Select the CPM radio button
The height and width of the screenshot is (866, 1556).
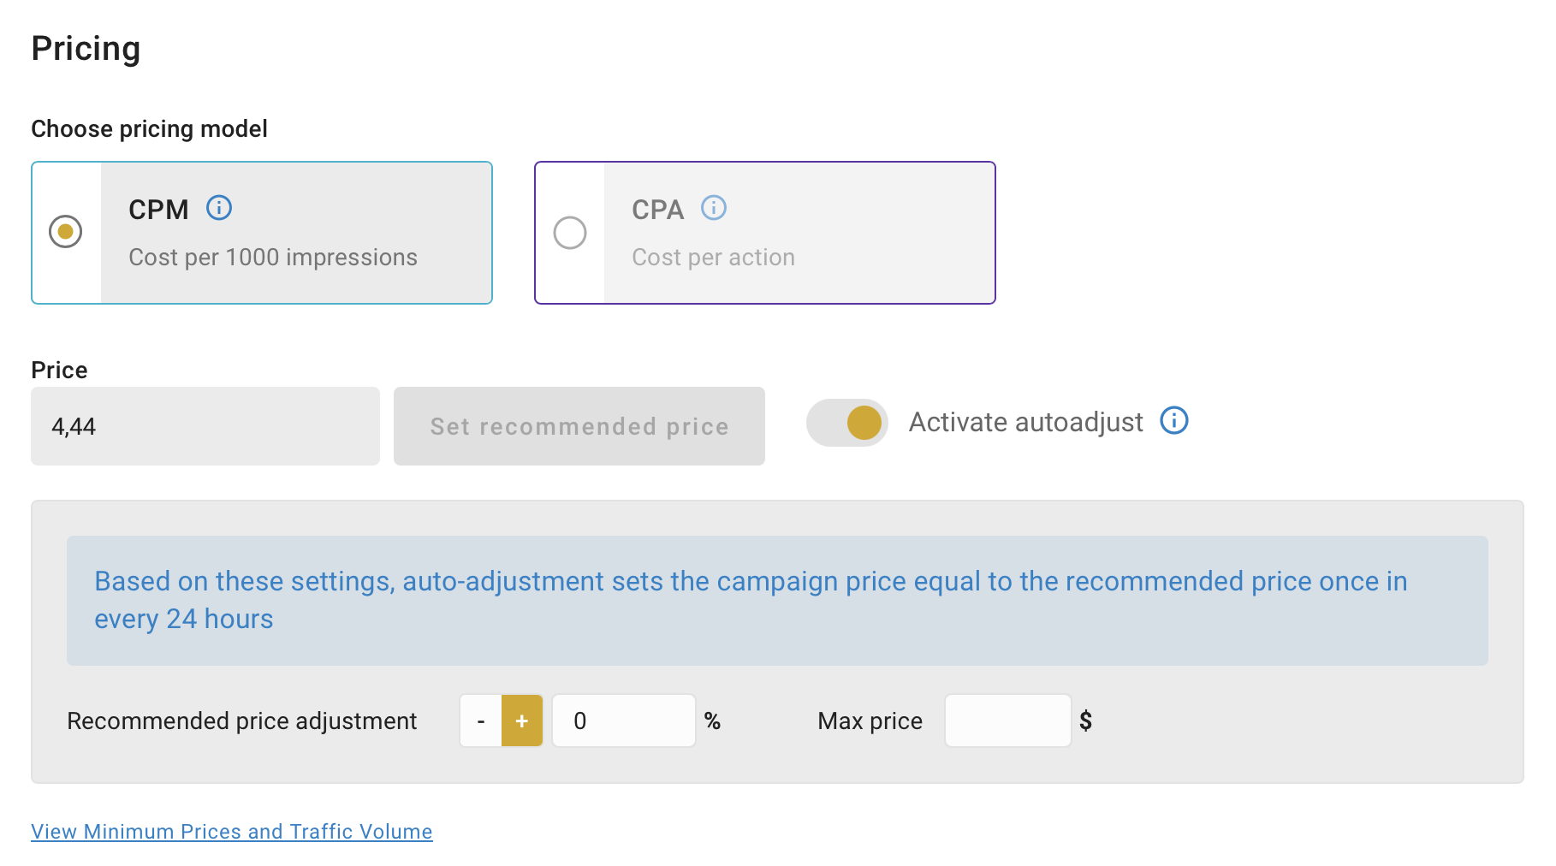(x=66, y=232)
